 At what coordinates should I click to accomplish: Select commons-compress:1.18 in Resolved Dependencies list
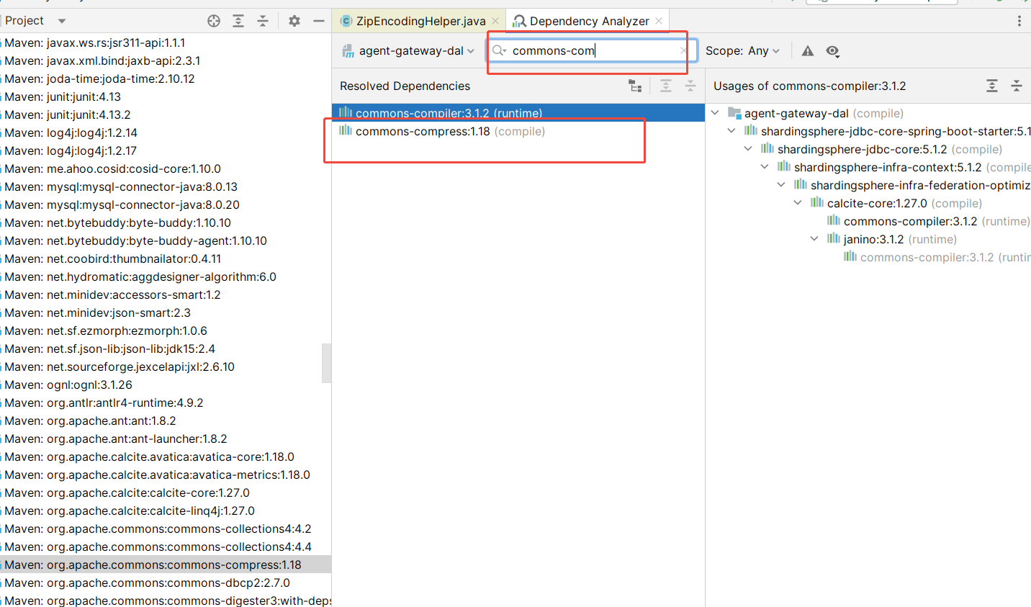(x=518, y=131)
